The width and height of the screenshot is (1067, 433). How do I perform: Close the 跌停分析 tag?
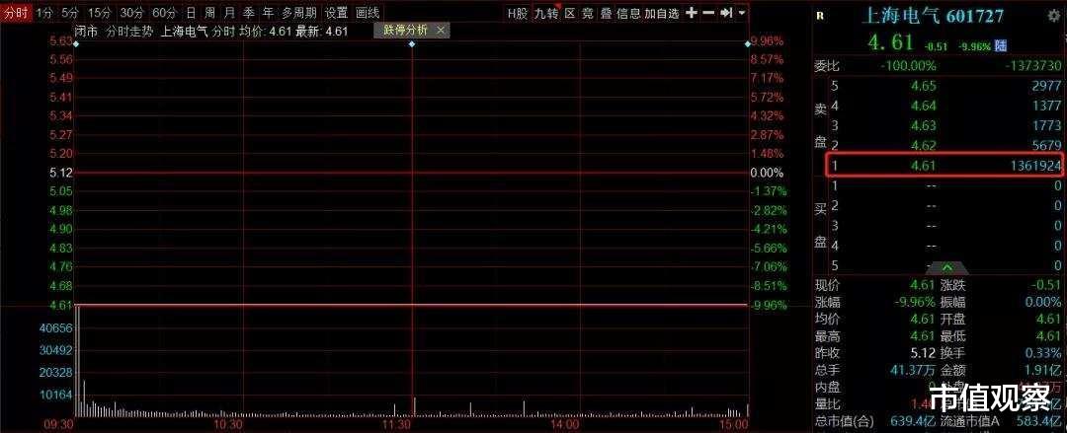point(441,30)
